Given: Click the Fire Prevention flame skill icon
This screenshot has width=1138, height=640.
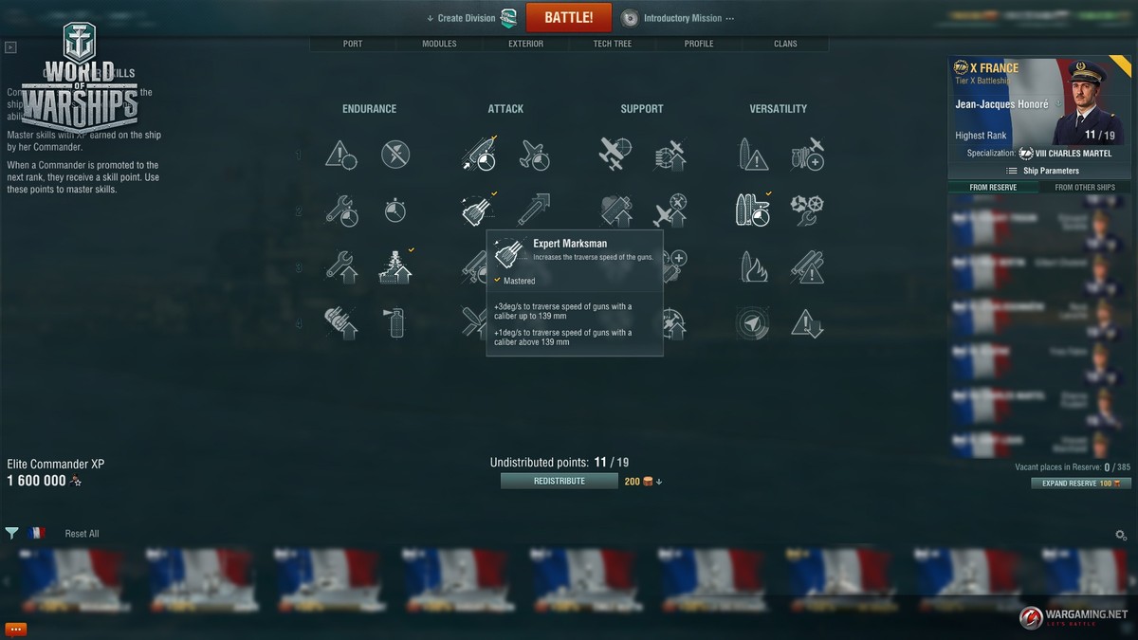Looking at the screenshot, I should [x=753, y=266].
